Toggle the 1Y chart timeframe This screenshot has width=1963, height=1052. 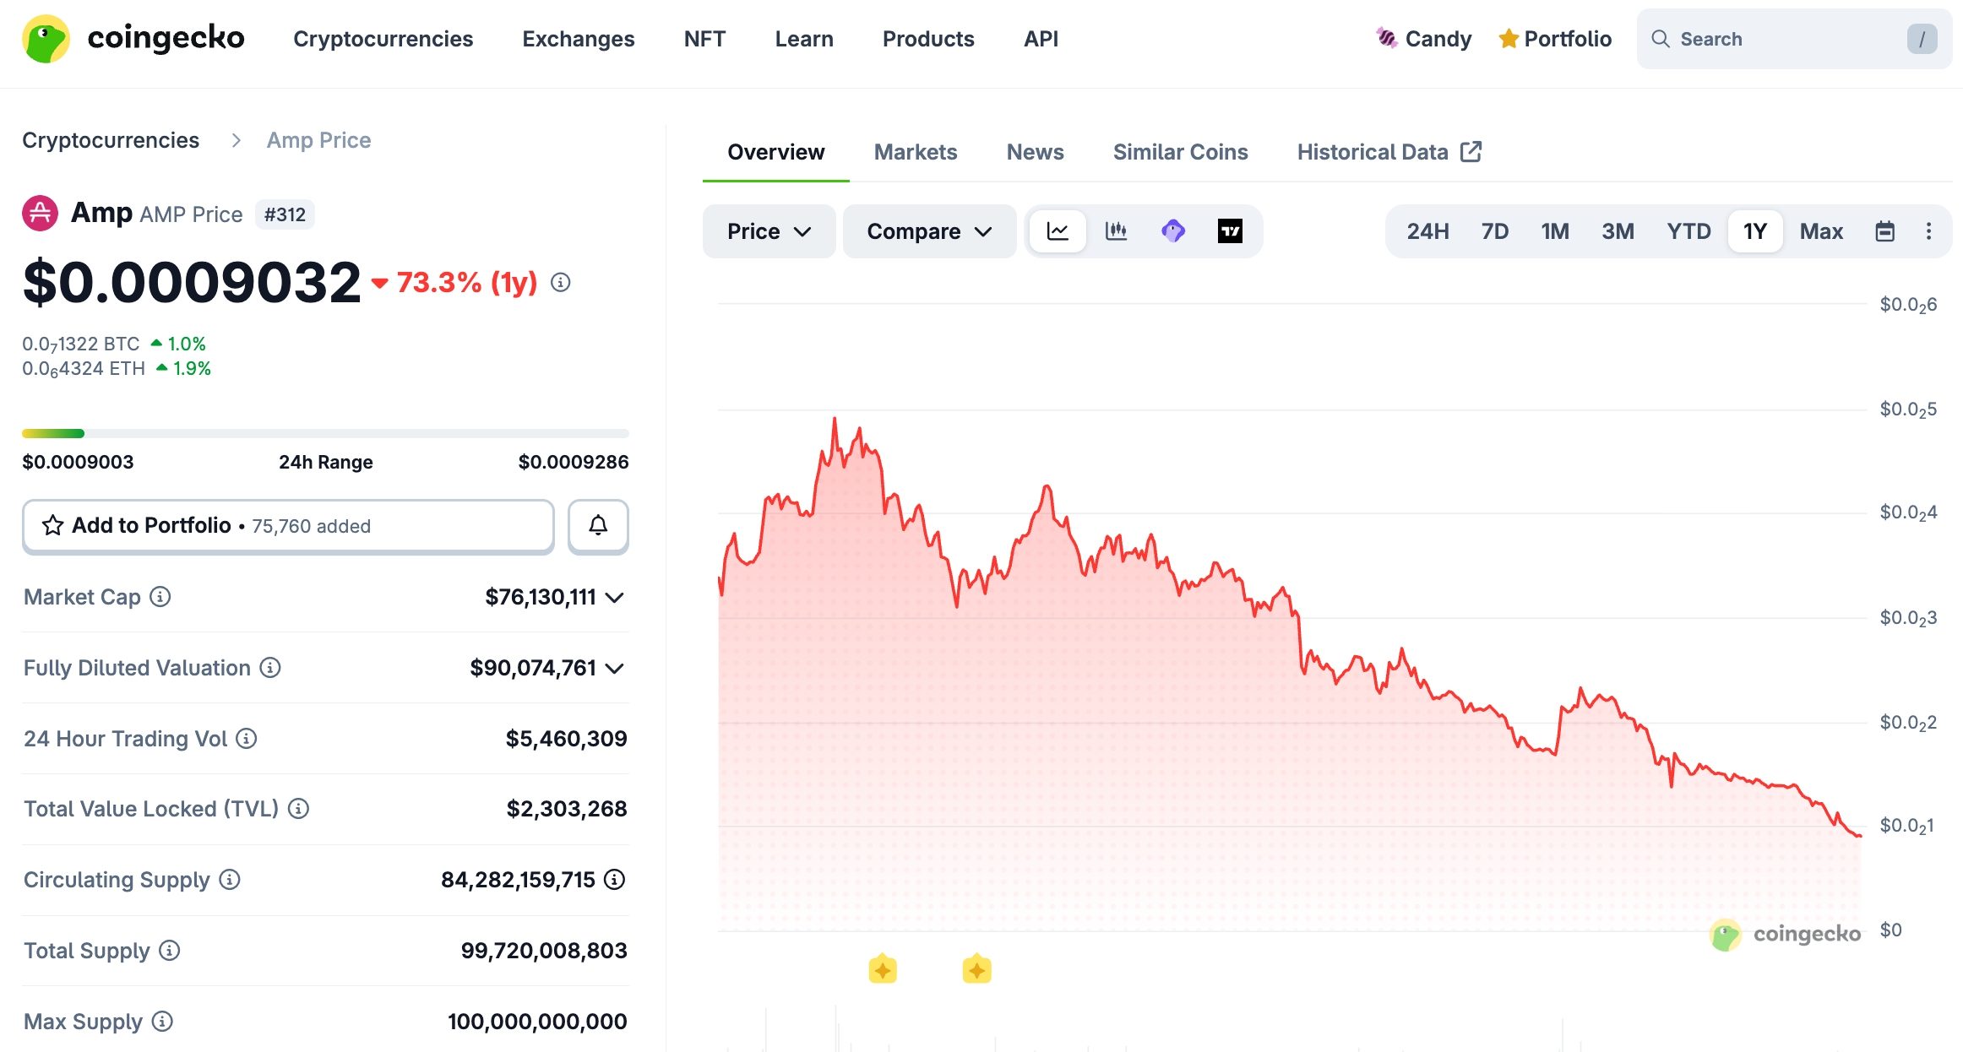click(1755, 230)
